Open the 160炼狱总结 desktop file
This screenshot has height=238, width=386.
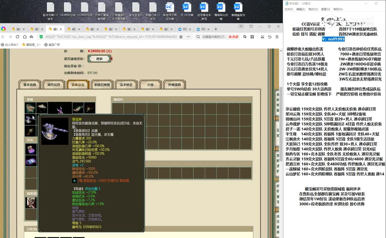[85, 10]
